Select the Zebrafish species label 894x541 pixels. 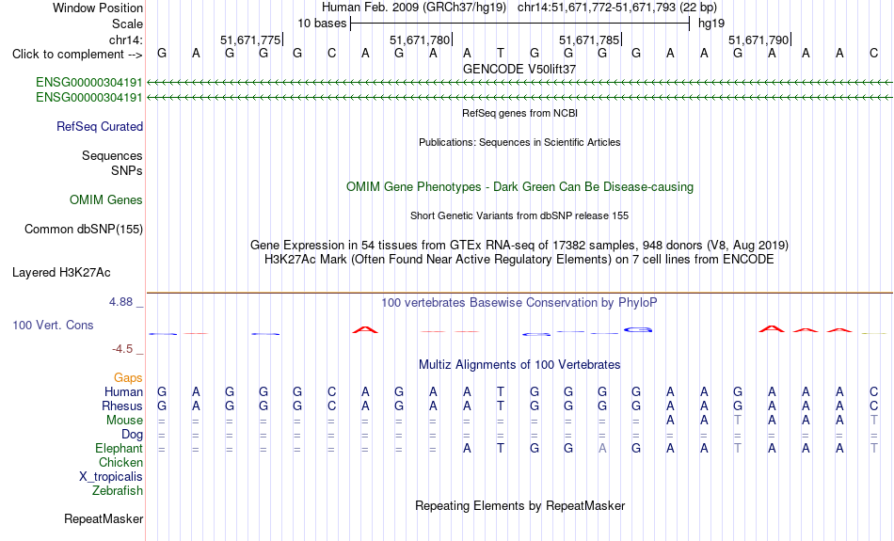coord(118,490)
